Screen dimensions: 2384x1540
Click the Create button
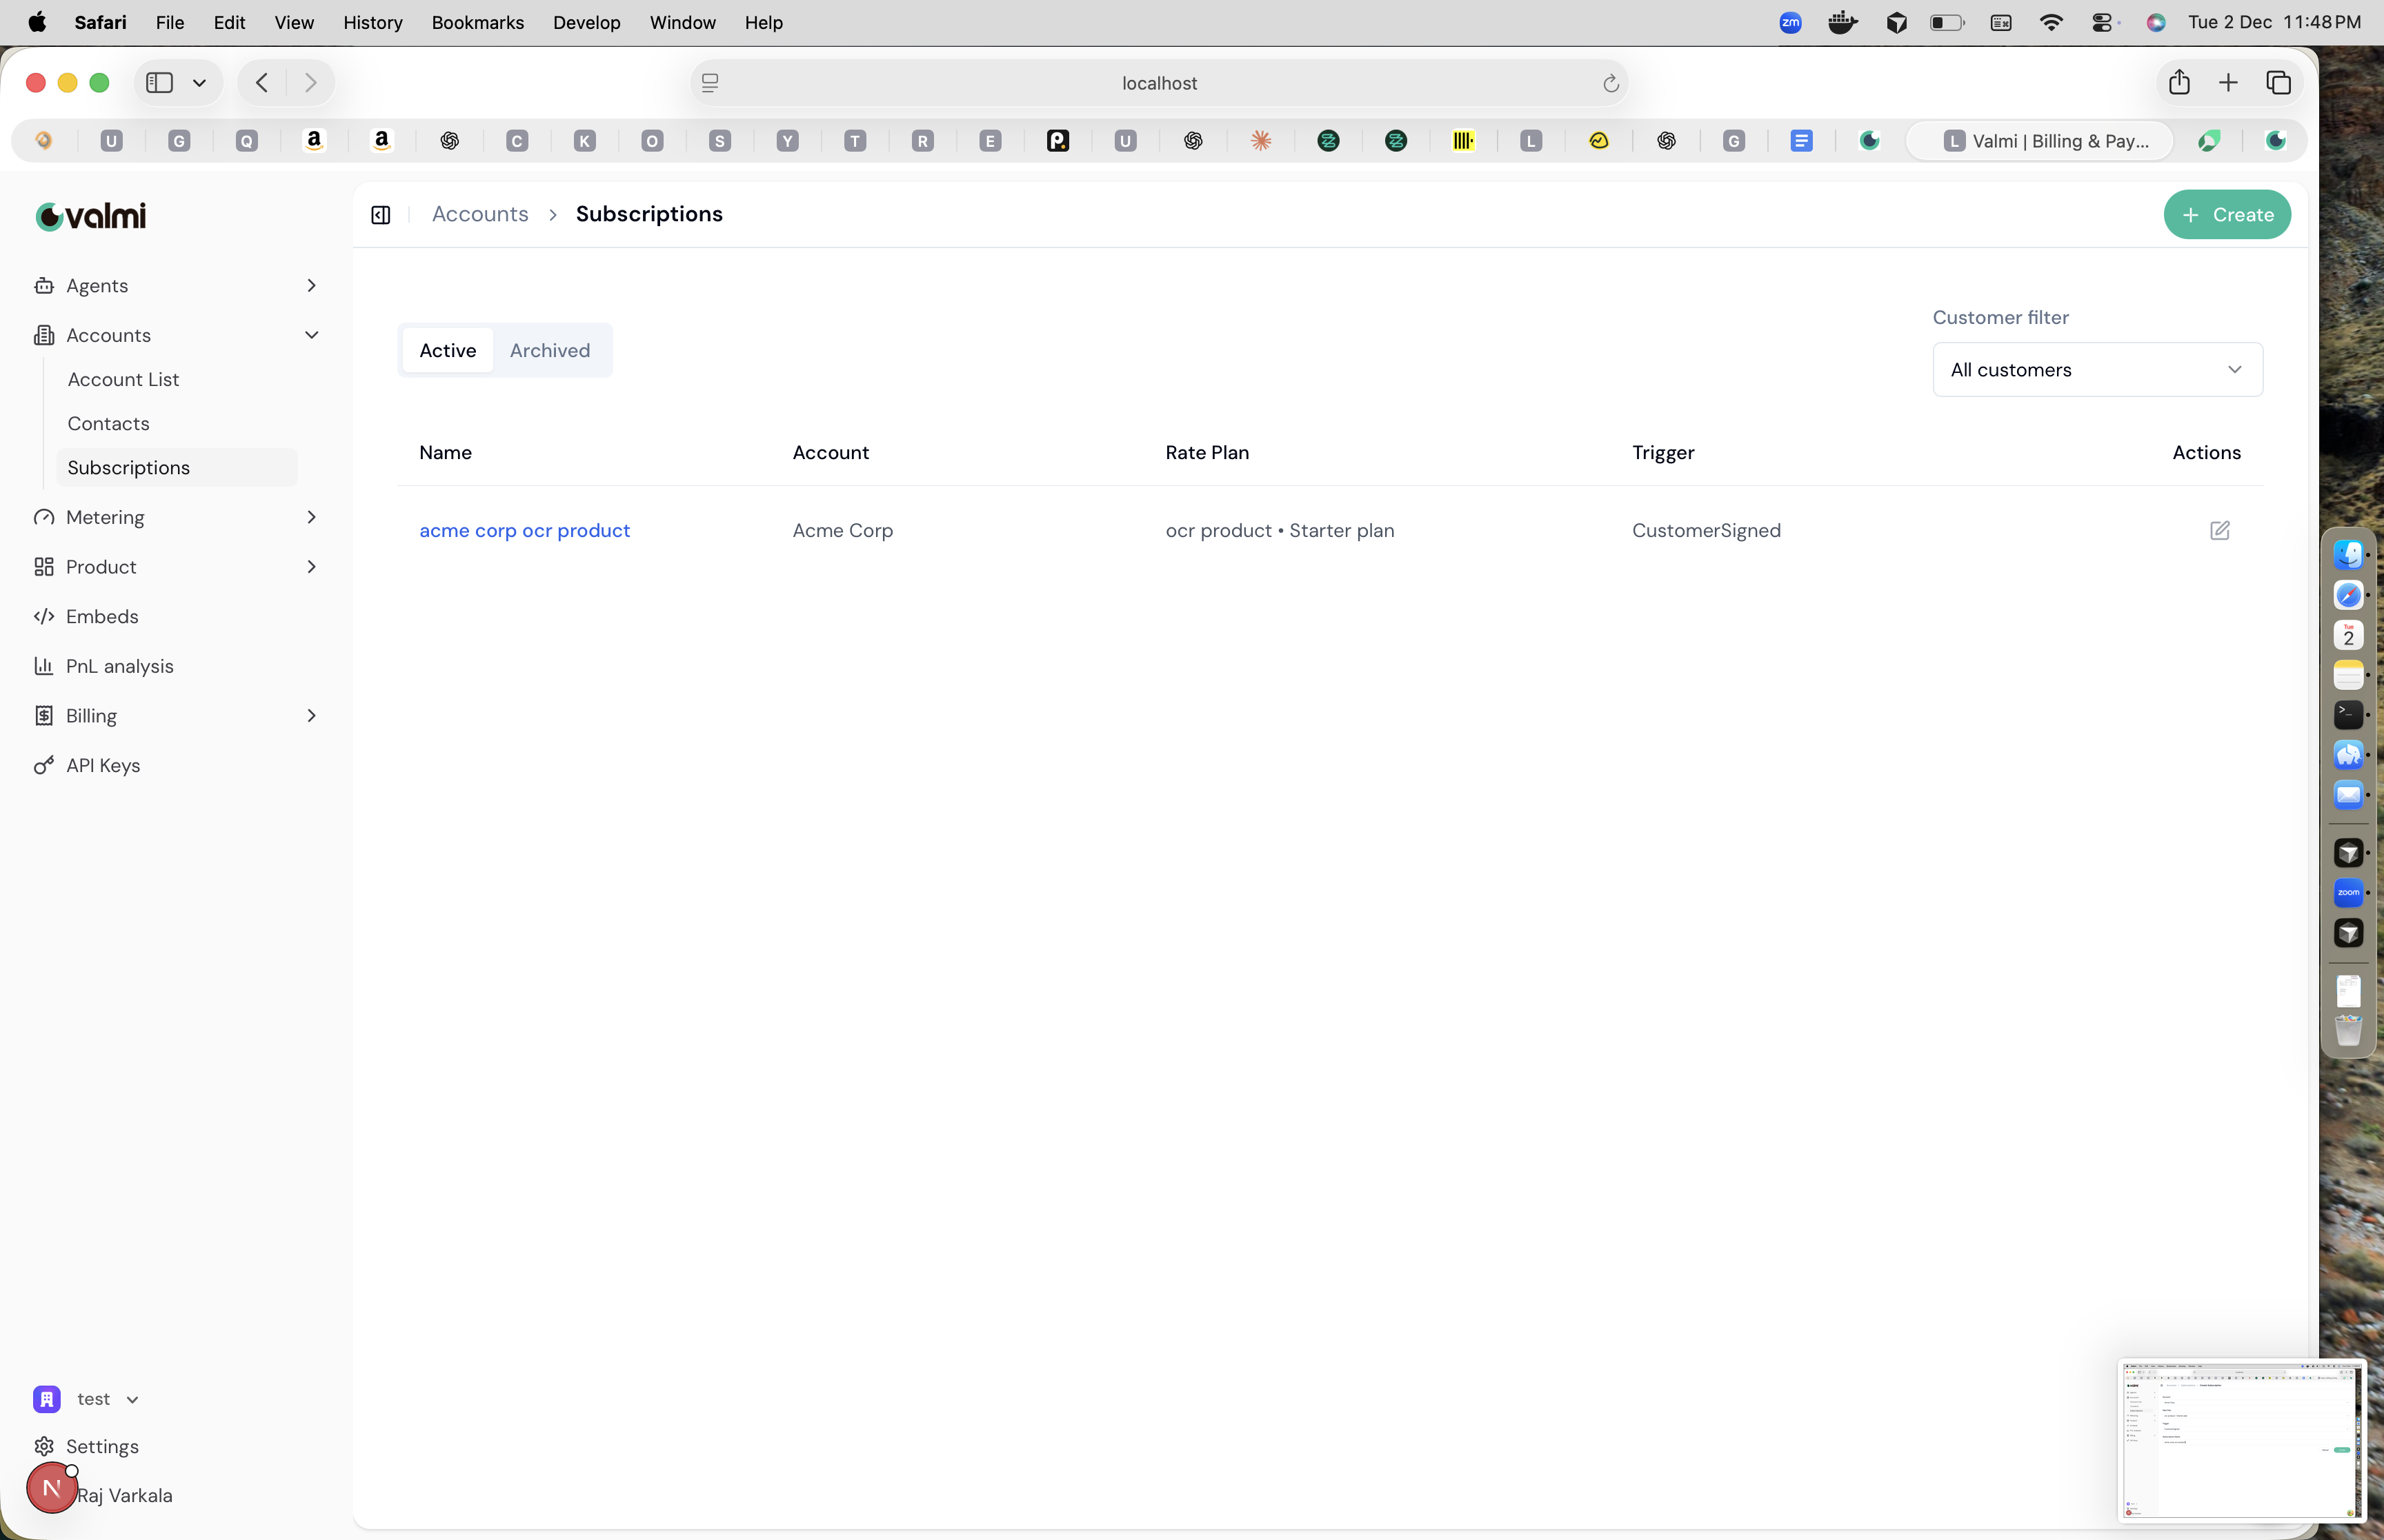[2227, 214]
